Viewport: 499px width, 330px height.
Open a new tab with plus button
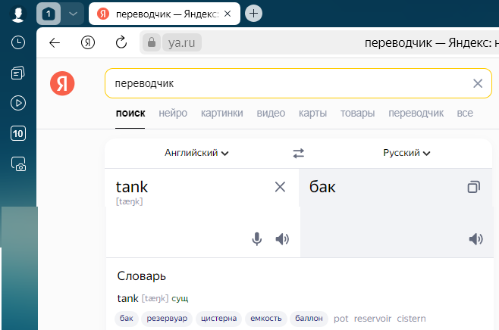tap(253, 14)
